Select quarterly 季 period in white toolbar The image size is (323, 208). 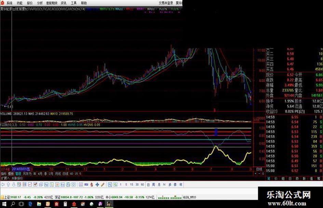[175, 184]
